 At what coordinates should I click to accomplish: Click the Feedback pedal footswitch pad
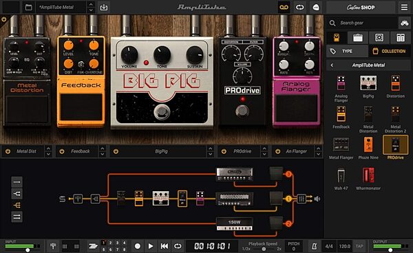point(81,107)
